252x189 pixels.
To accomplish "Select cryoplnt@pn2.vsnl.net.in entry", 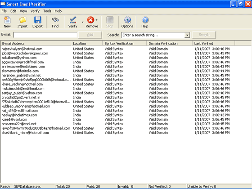I will click(x=21, y=97).
